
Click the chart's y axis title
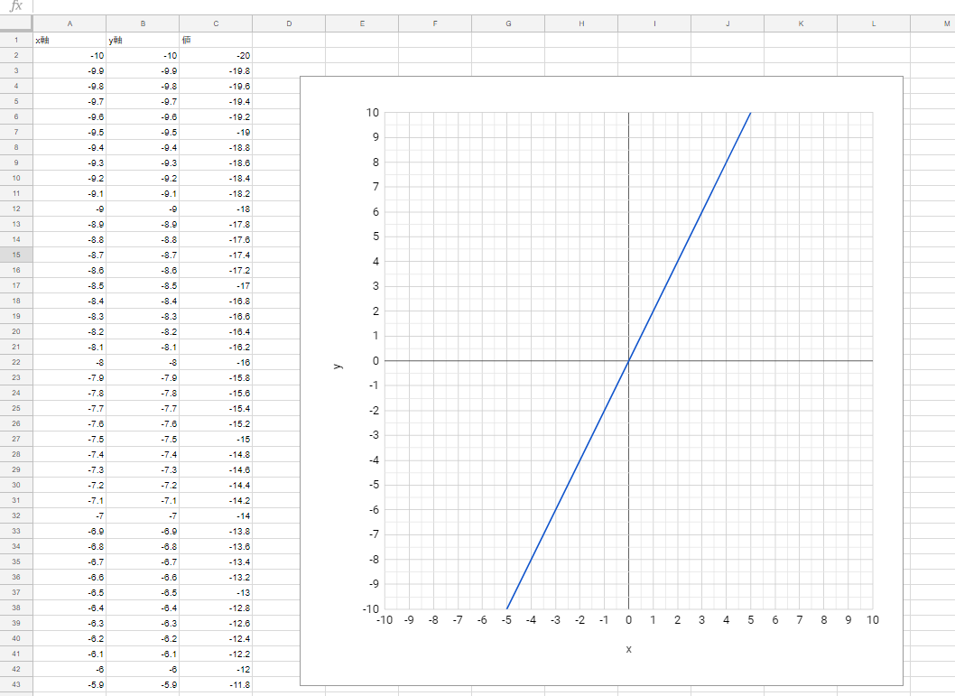(x=338, y=366)
